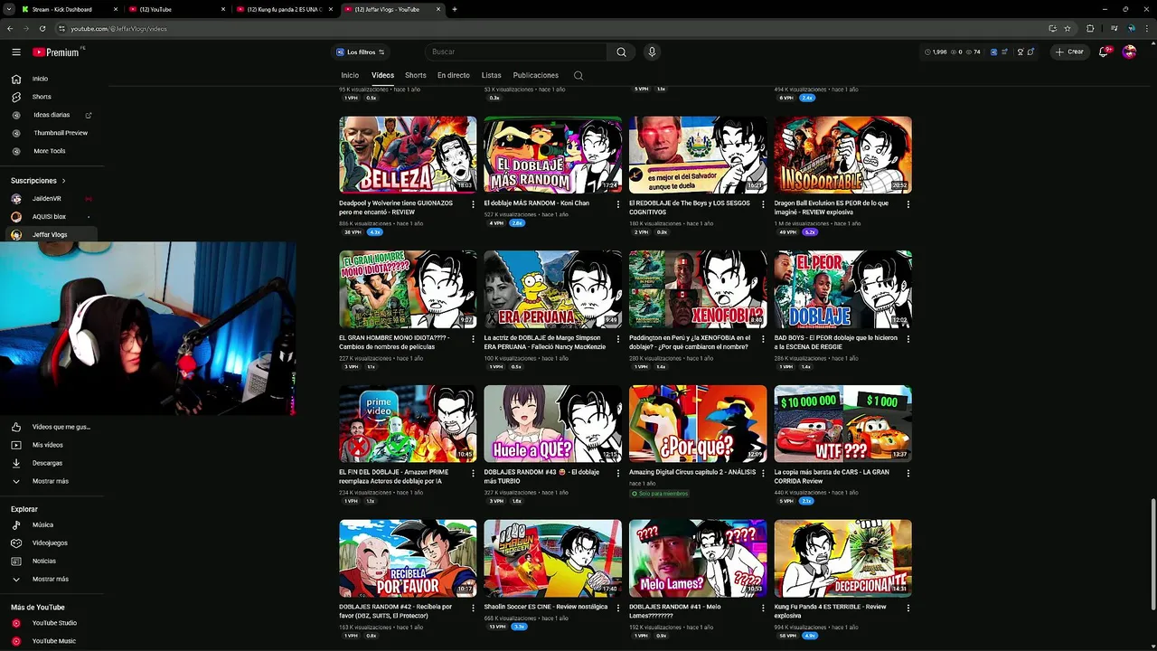Open Descargas in the sidebar
This screenshot has width=1157, height=651.
(x=52, y=463)
